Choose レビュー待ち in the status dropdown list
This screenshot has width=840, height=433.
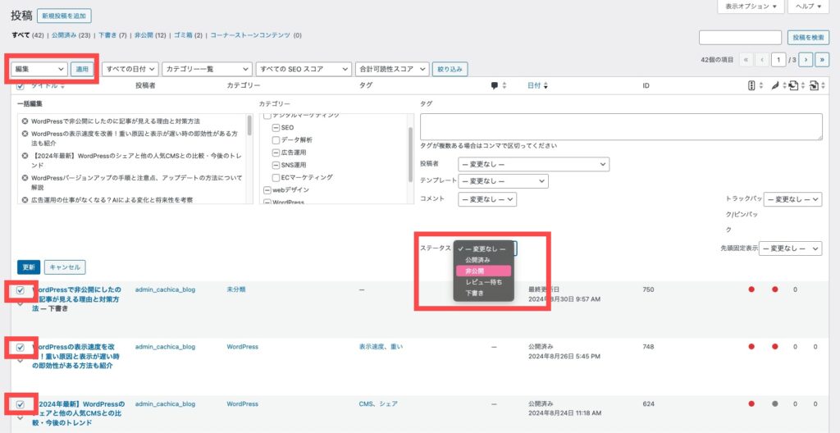click(483, 282)
